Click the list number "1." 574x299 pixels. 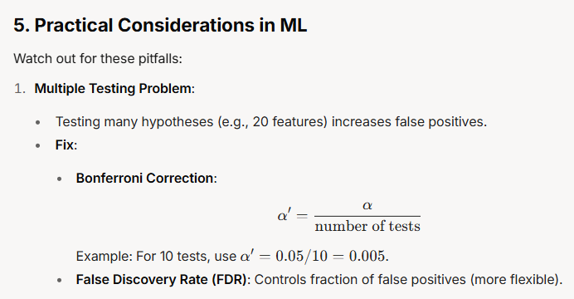20,89
